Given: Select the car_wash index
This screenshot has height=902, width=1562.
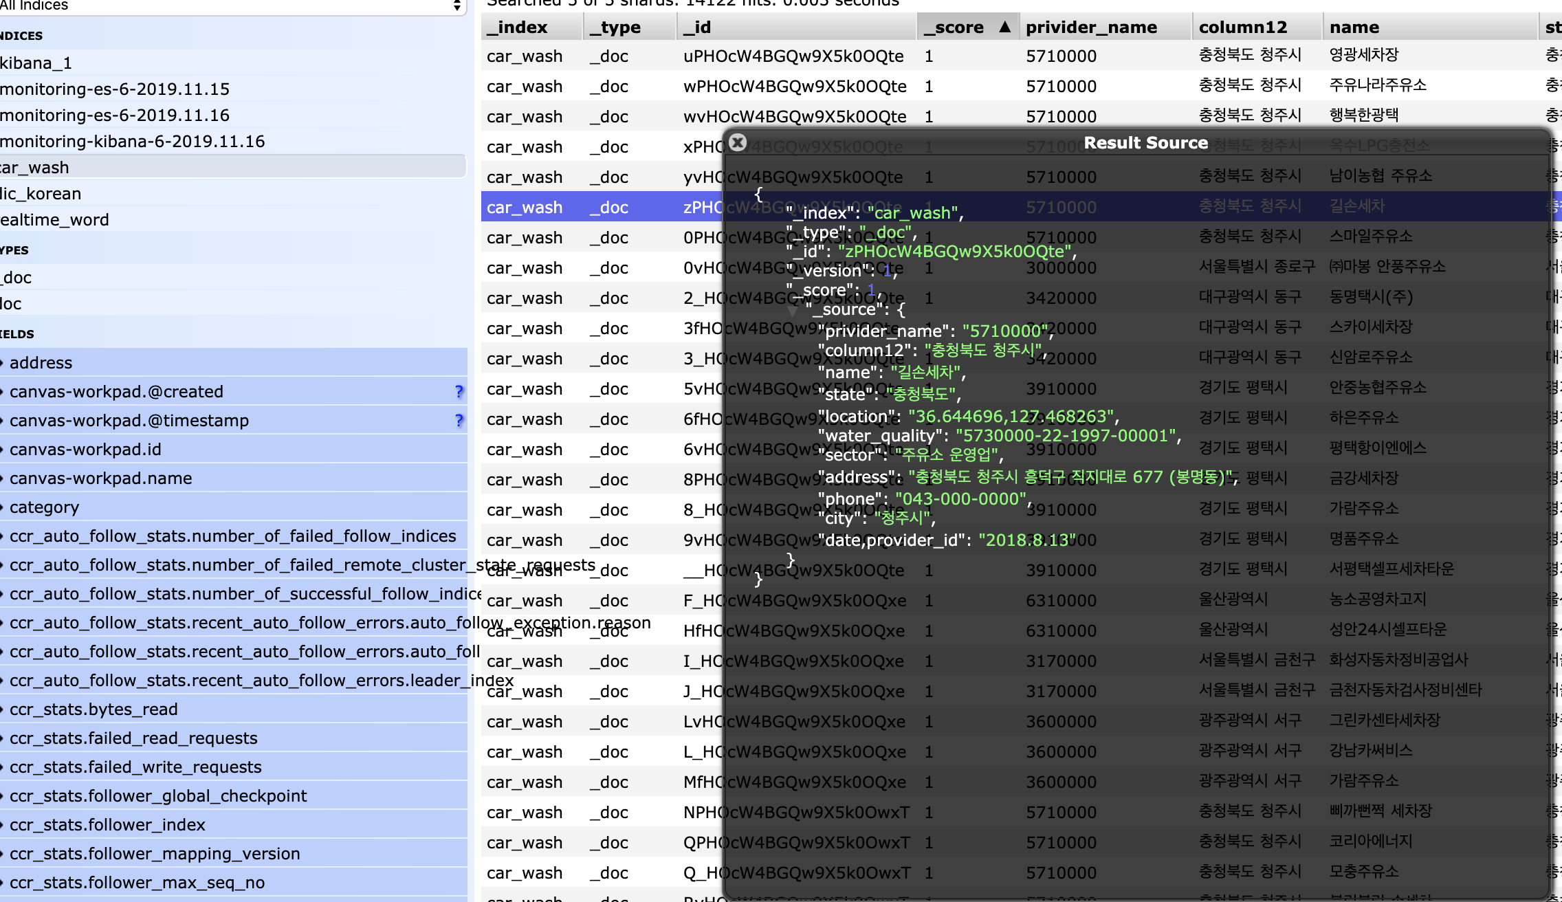Looking at the screenshot, I should point(34,167).
